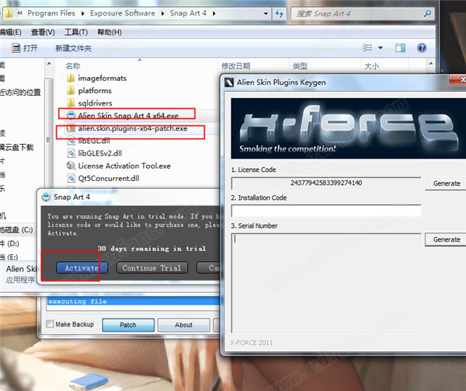Click Program Files in the address path
This screenshot has width=466, height=391.
51,13
